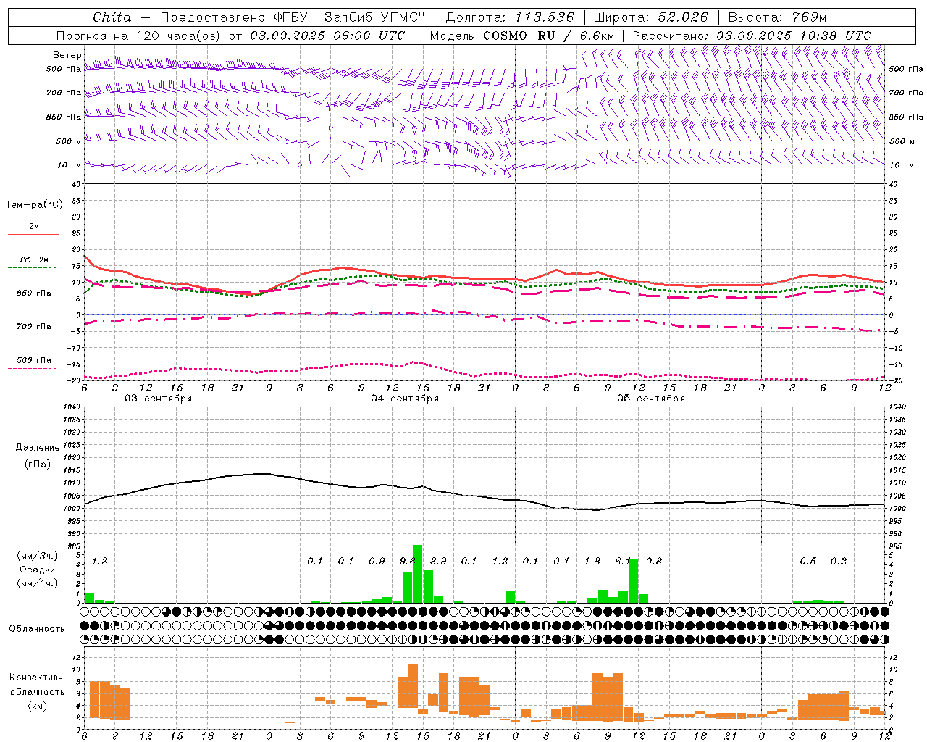Screen dimensions: 927x742
Task: Click the "1.2" precipitation amount value
Action: [x=500, y=562]
